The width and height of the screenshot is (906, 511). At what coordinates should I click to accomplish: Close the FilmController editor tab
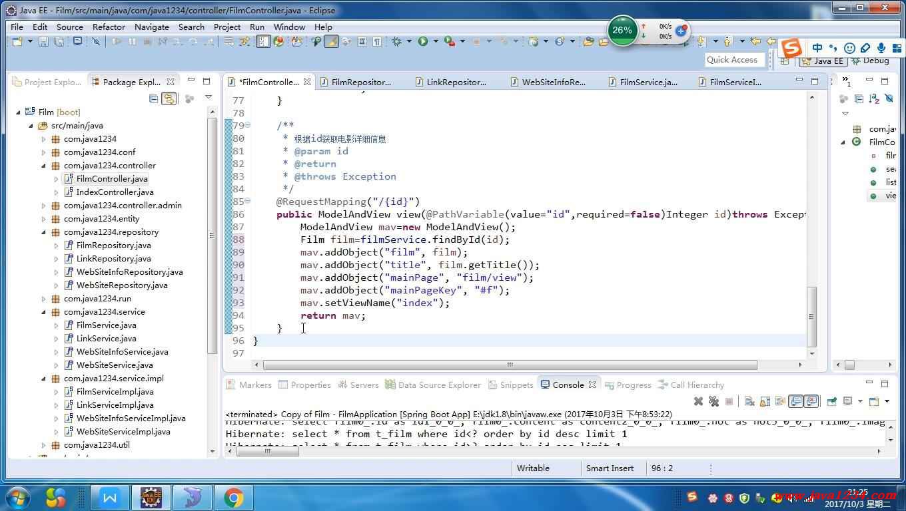tap(307, 82)
